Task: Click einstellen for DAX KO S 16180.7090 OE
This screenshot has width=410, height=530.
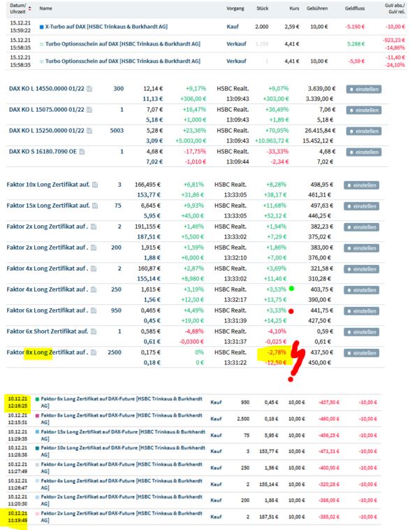Action: 364,152
